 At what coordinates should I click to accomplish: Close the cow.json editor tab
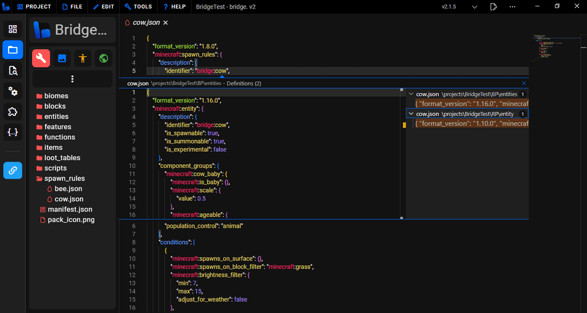pos(166,23)
